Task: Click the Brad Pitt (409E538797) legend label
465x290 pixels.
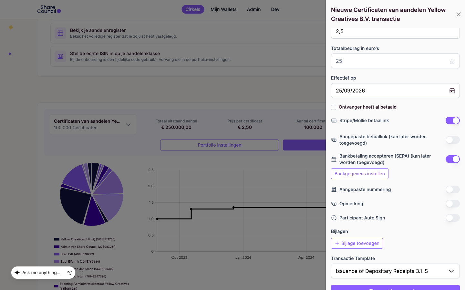Action: pos(77,254)
